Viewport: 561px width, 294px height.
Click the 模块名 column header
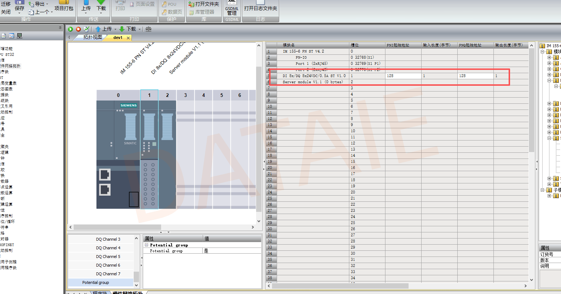pyautogui.click(x=313, y=45)
